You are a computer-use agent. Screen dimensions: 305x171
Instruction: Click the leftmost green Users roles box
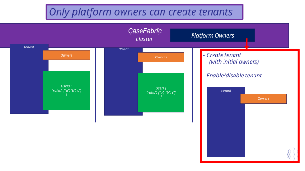pyautogui.click(x=67, y=90)
